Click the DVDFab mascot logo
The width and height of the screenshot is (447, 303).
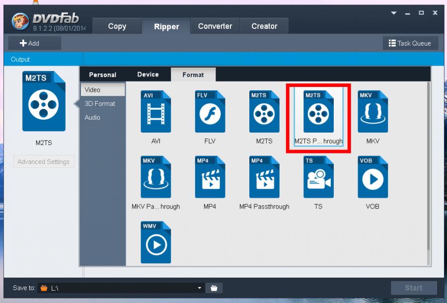click(20, 22)
